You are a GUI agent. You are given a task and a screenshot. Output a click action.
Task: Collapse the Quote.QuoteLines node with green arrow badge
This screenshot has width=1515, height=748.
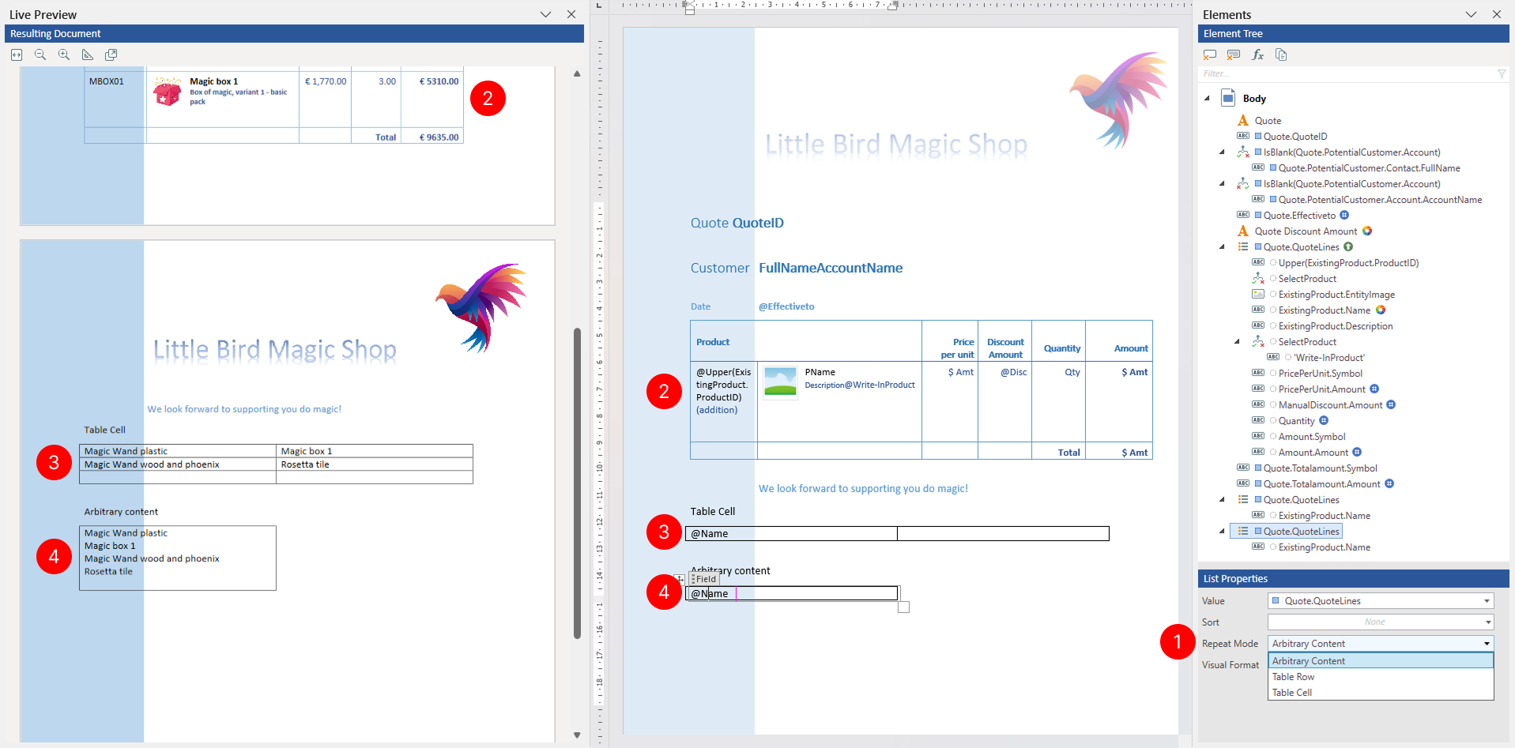[x=1223, y=247]
